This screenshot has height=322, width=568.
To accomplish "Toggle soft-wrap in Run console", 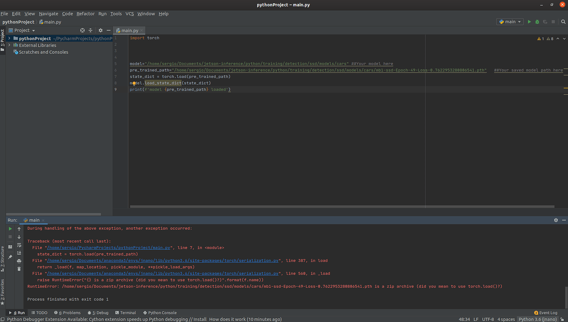I will point(19,245).
